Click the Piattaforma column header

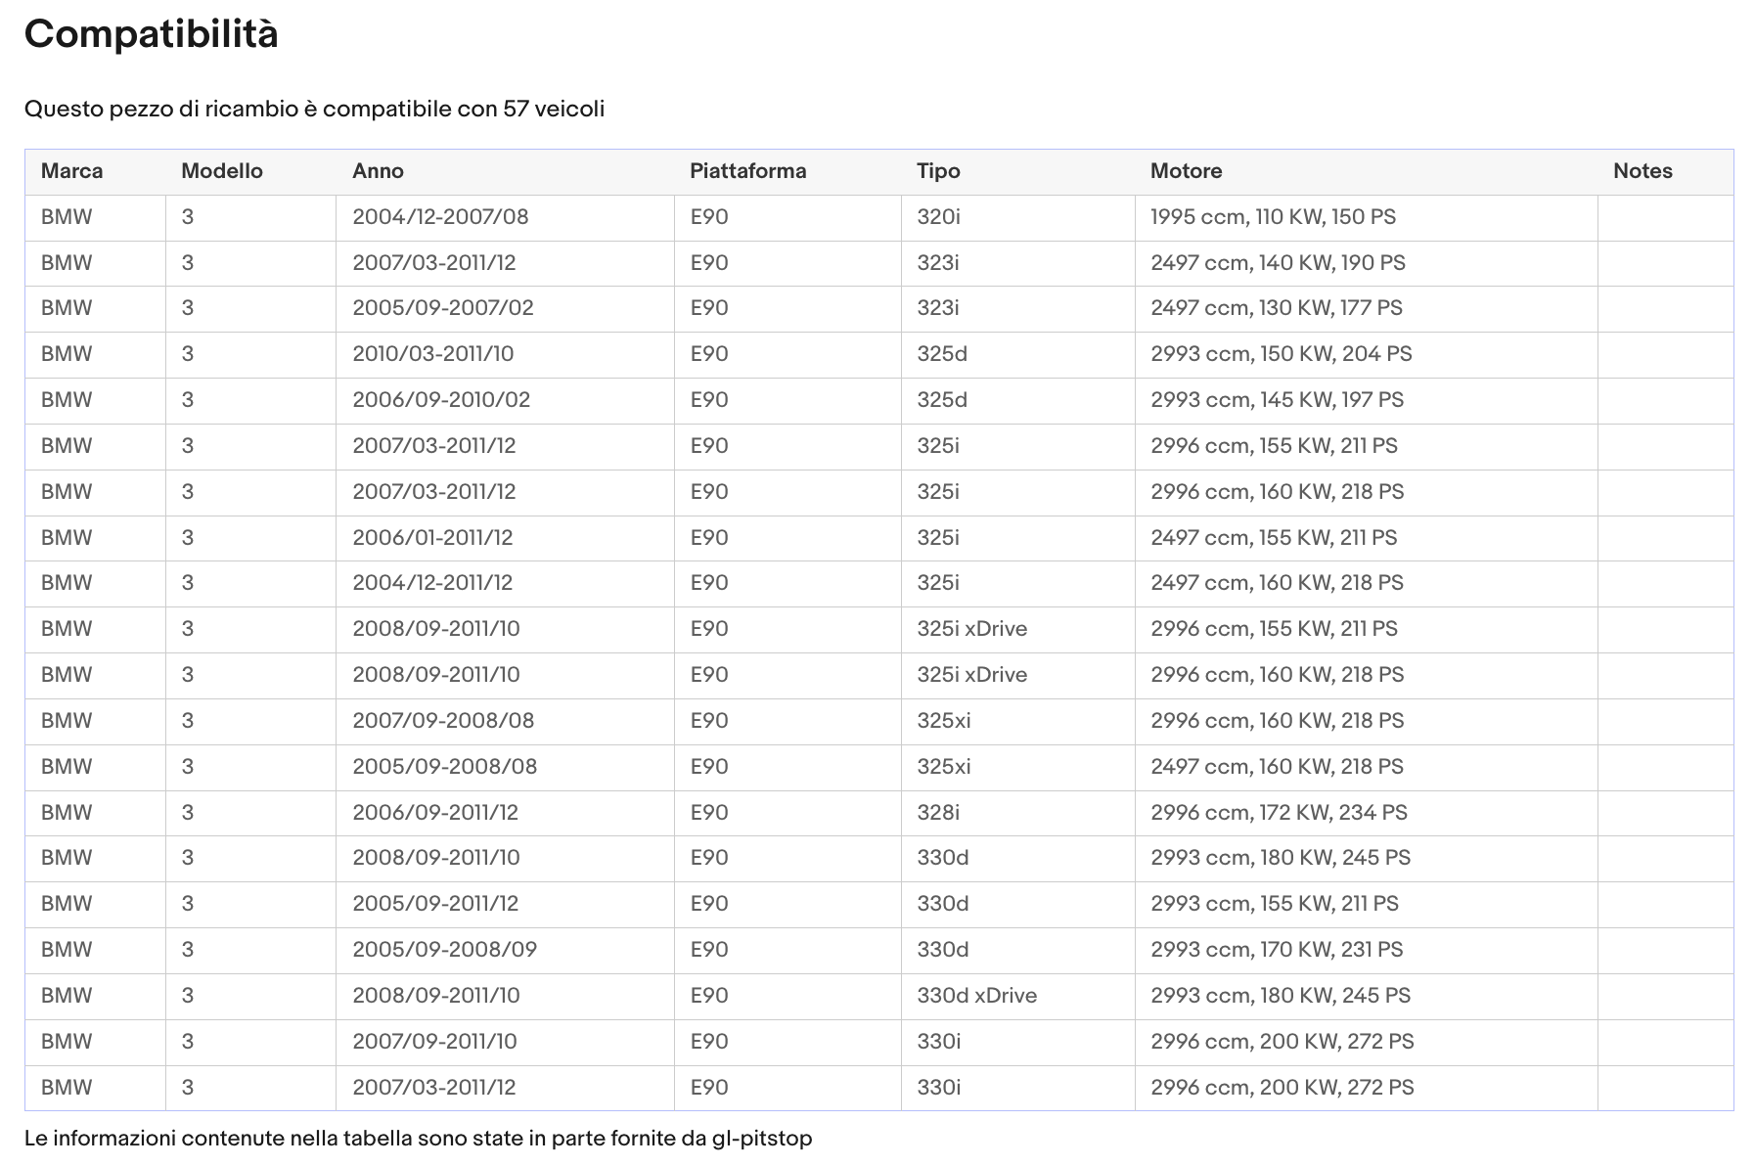pyautogui.click(x=748, y=171)
